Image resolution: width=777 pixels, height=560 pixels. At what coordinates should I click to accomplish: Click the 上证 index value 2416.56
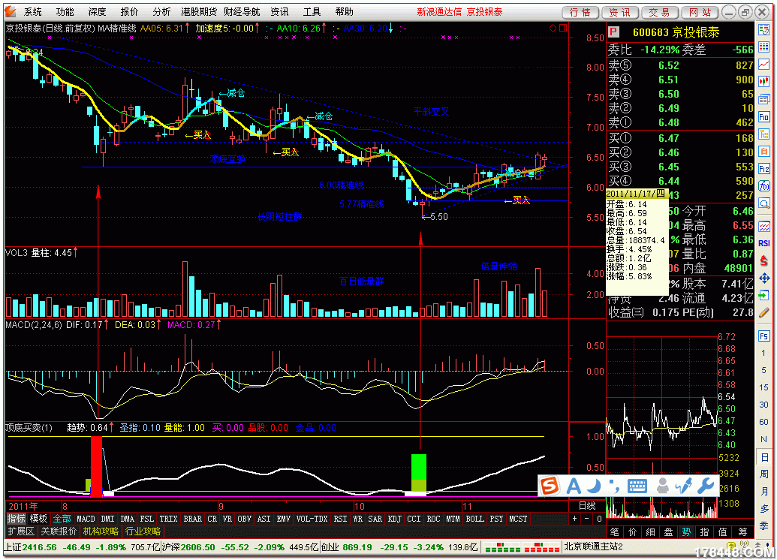coord(39,547)
